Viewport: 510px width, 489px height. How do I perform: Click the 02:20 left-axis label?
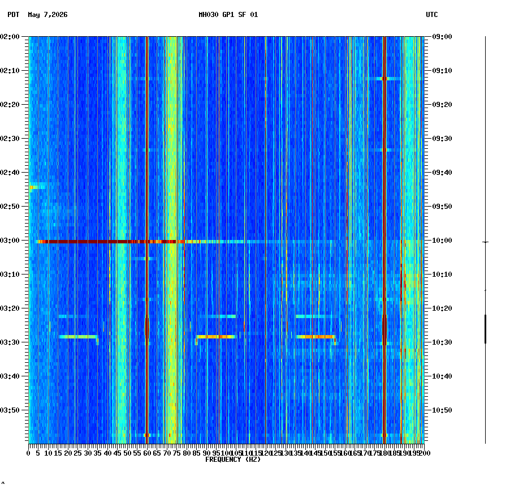point(10,105)
